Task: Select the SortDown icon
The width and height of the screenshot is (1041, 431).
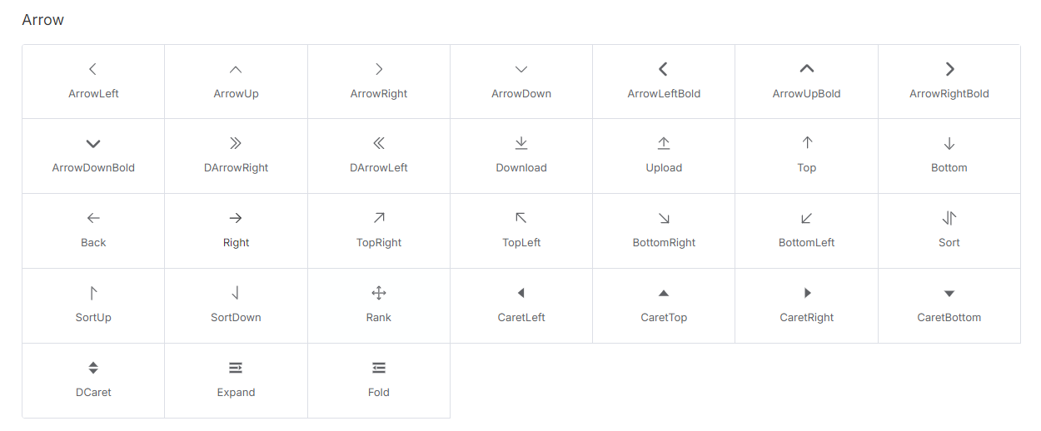Action: coord(236,293)
